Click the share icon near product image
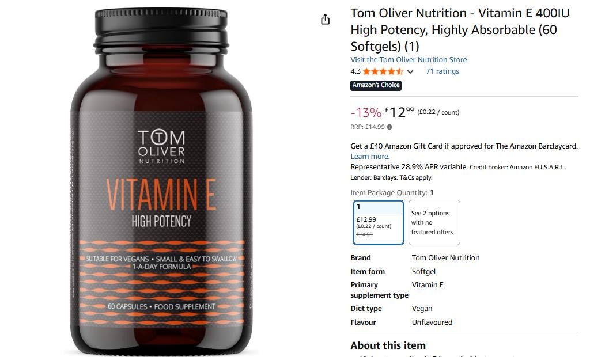Image resolution: width=590 pixels, height=357 pixels. (x=325, y=19)
